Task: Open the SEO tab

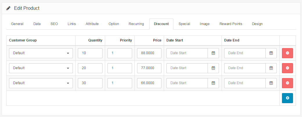Action: coord(54,24)
